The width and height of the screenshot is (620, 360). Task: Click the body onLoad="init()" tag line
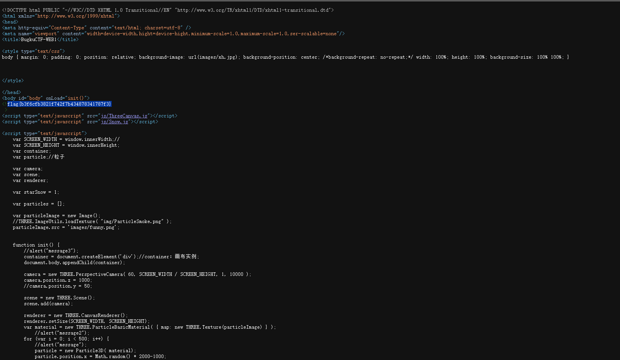tap(46, 98)
